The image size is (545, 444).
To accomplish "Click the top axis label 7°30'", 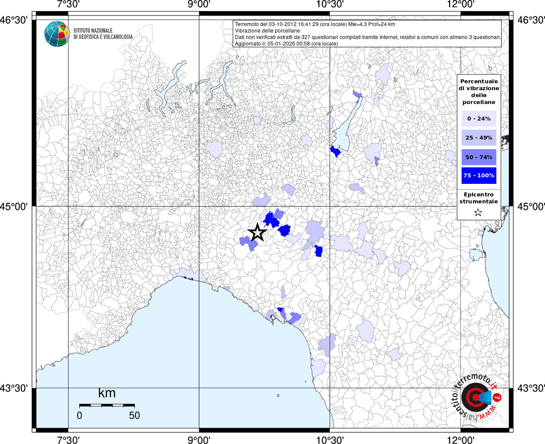I will point(68,4).
